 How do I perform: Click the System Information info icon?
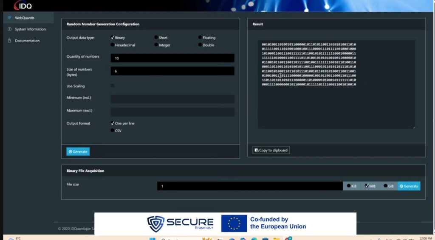tap(9, 29)
